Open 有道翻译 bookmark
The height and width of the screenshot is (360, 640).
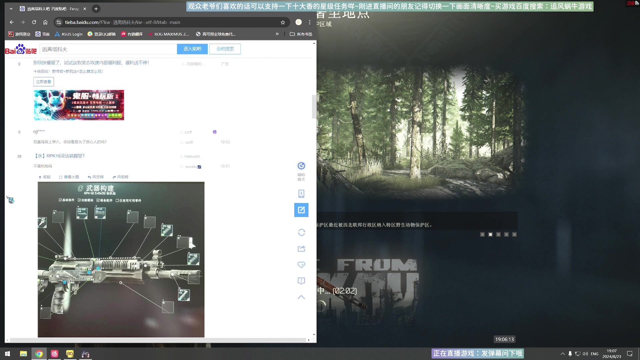[132, 34]
